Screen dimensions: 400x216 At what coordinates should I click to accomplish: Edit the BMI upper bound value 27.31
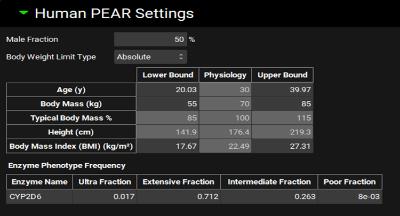(x=282, y=147)
